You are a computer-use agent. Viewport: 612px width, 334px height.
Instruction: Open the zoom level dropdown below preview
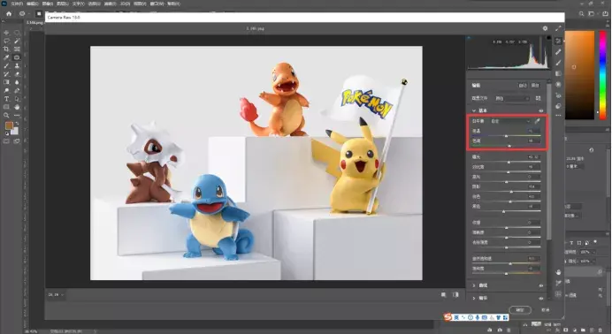[56, 295]
